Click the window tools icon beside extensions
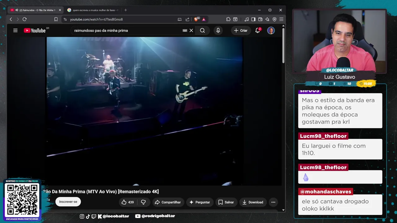 (235, 19)
